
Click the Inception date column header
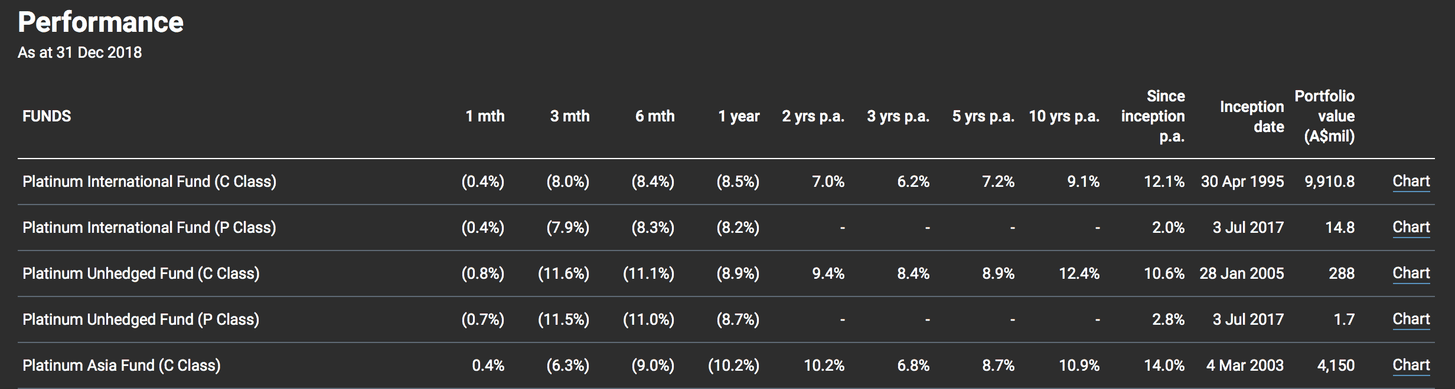1252,116
